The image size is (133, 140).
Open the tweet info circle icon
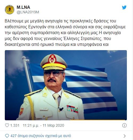(x=124, y=125)
